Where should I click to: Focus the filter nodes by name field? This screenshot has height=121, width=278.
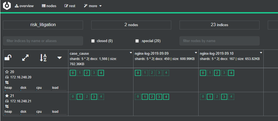pyautogui.click(x=220, y=41)
